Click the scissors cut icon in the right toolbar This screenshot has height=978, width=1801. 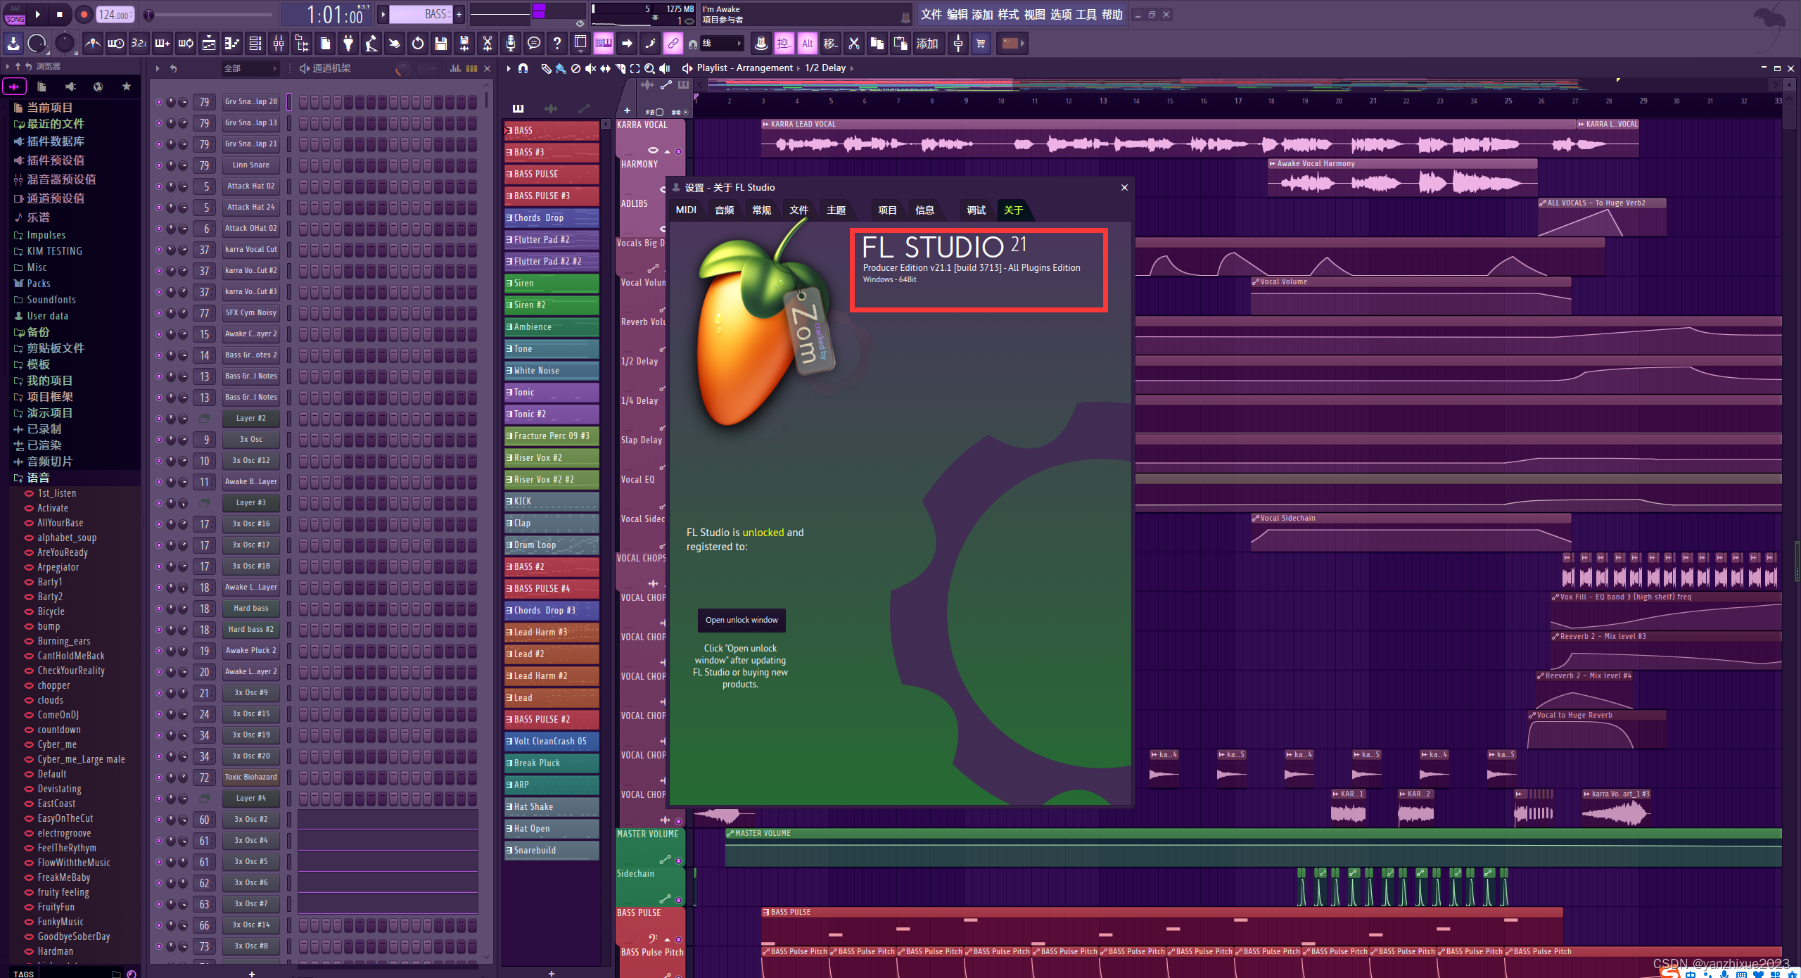[x=854, y=44]
